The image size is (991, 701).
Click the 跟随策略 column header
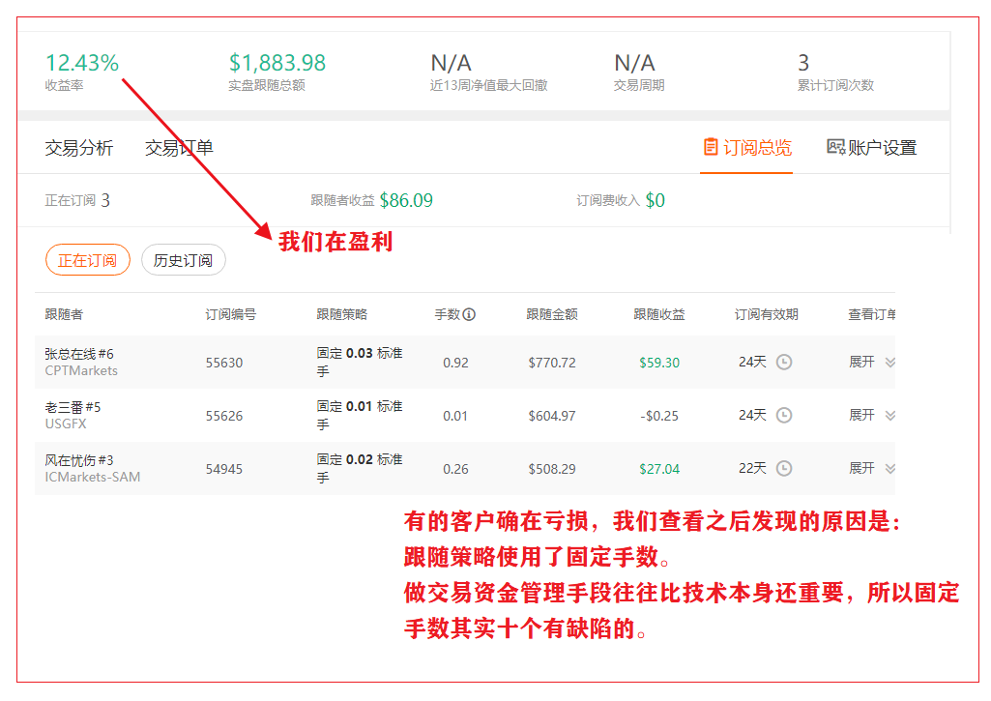pyautogui.click(x=342, y=314)
